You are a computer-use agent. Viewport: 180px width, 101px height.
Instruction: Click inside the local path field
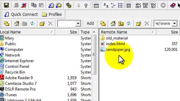pyautogui.click(x=66, y=24)
